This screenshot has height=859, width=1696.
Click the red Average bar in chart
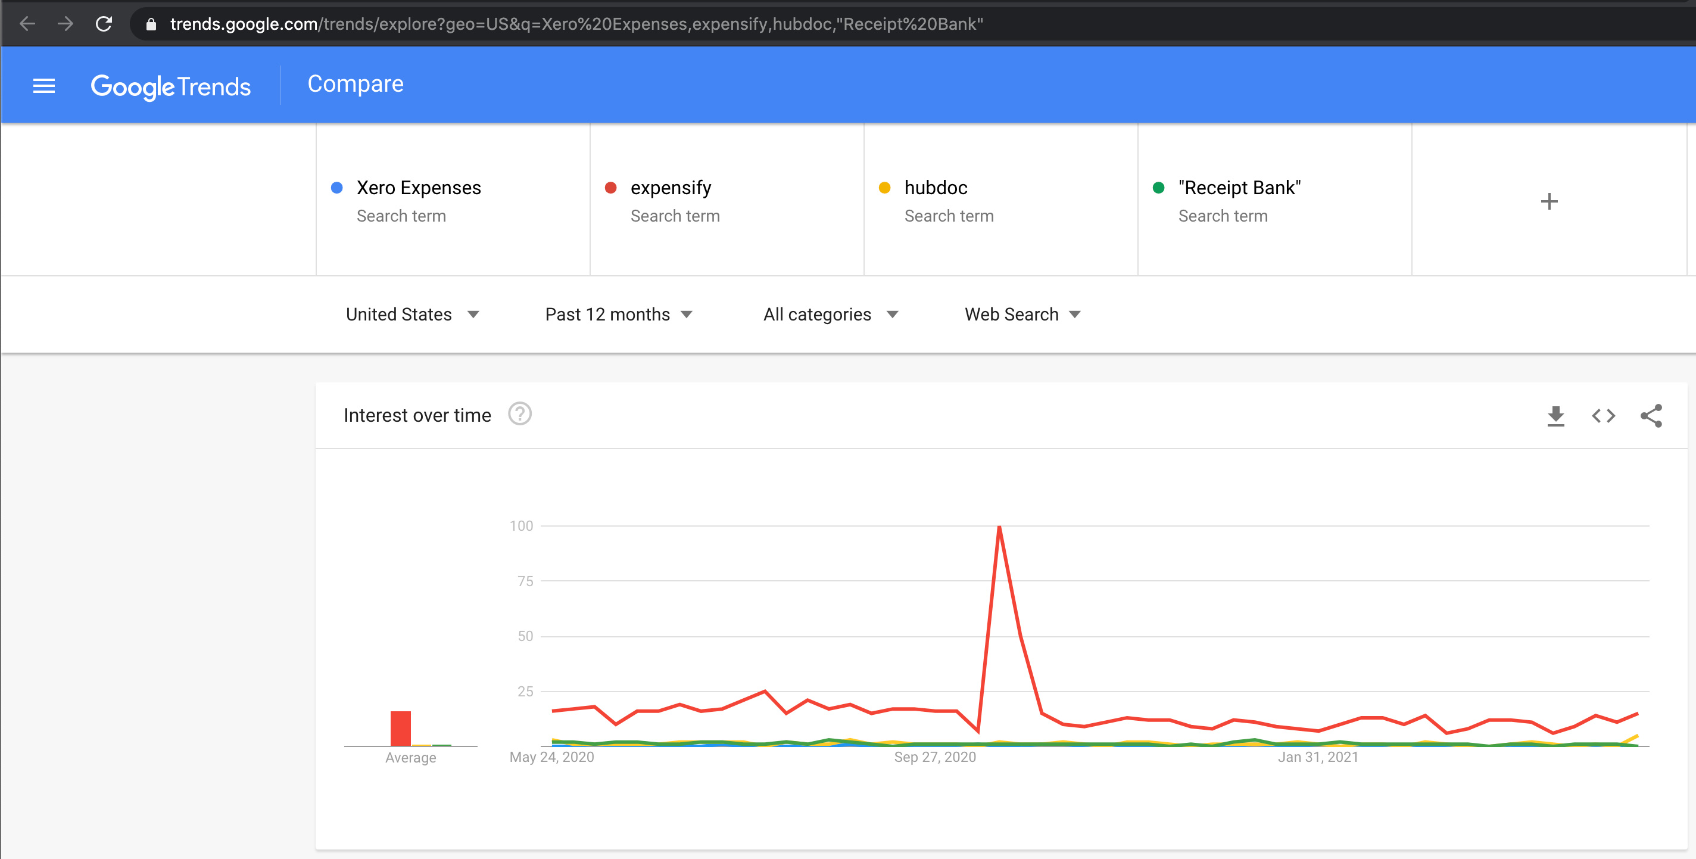coord(400,728)
